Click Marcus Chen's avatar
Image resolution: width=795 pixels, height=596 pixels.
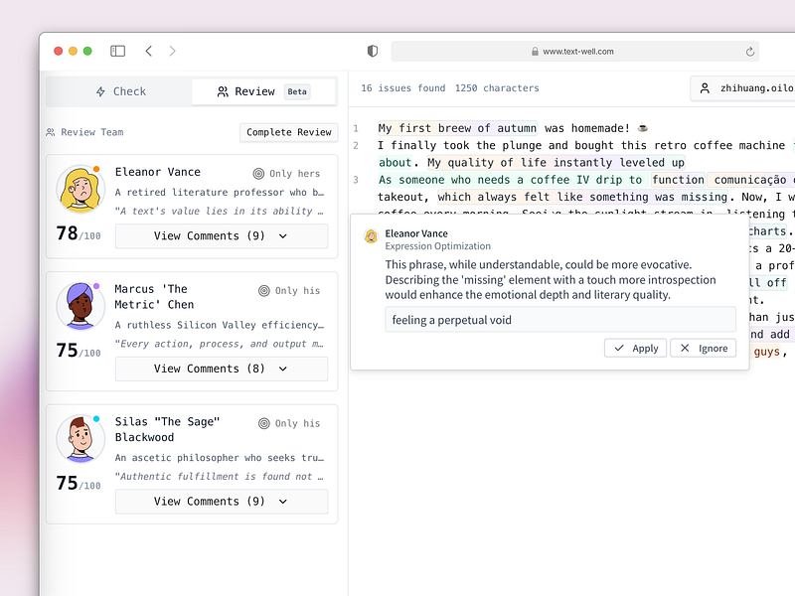(x=80, y=306)
